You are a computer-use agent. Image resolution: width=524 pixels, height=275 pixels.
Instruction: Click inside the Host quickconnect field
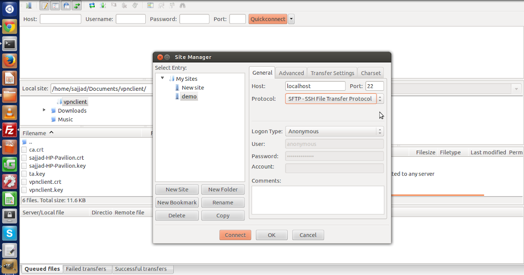60,19
